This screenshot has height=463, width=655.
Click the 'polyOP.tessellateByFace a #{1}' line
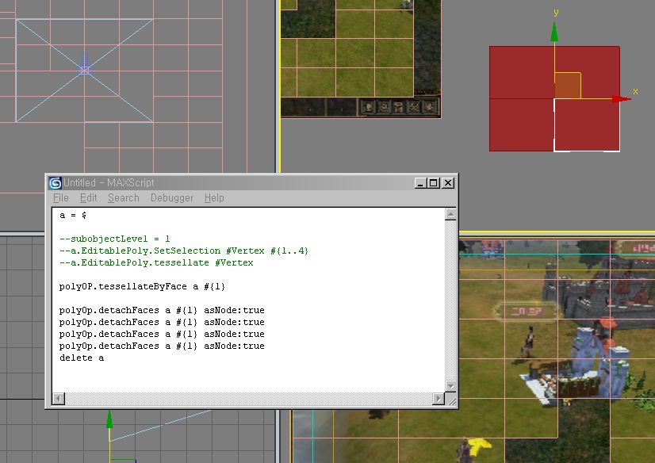coord(142,286)
